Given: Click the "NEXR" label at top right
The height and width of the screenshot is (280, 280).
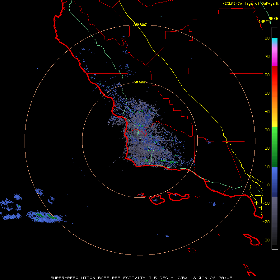Looking at the screenshot, I should 273,19.
